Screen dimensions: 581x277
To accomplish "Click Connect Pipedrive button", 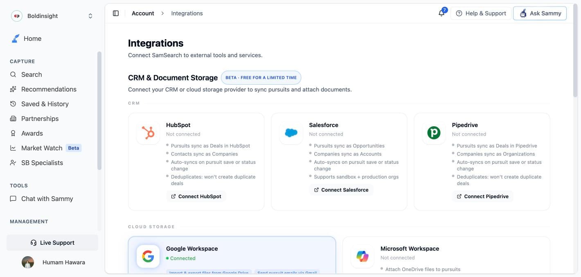I will pyautogui.click(x=483, y=197).
